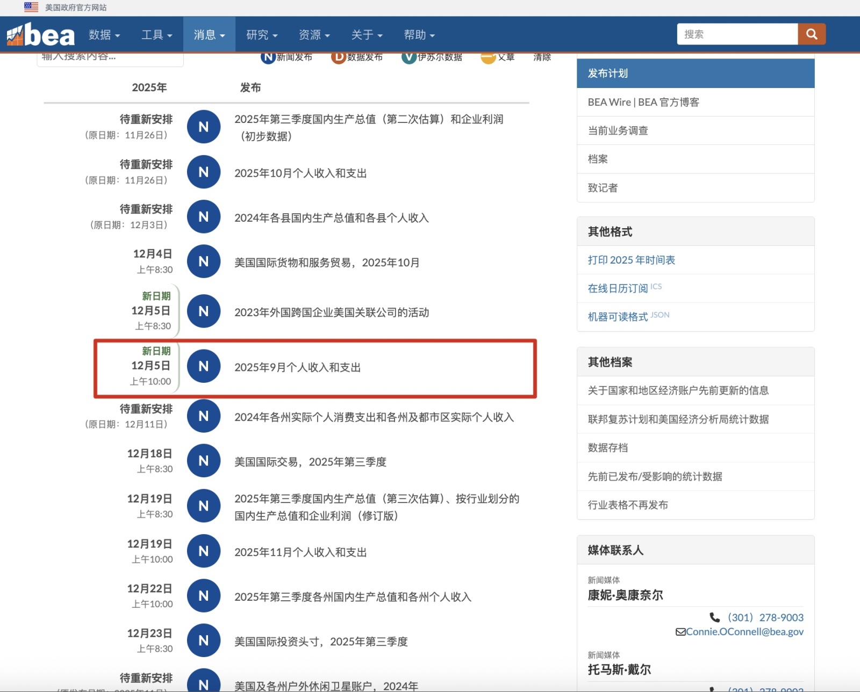Select BEA Wire | BEA 官方博客
The width and height of the screenshot is (860, 692).
click(696, 102)
